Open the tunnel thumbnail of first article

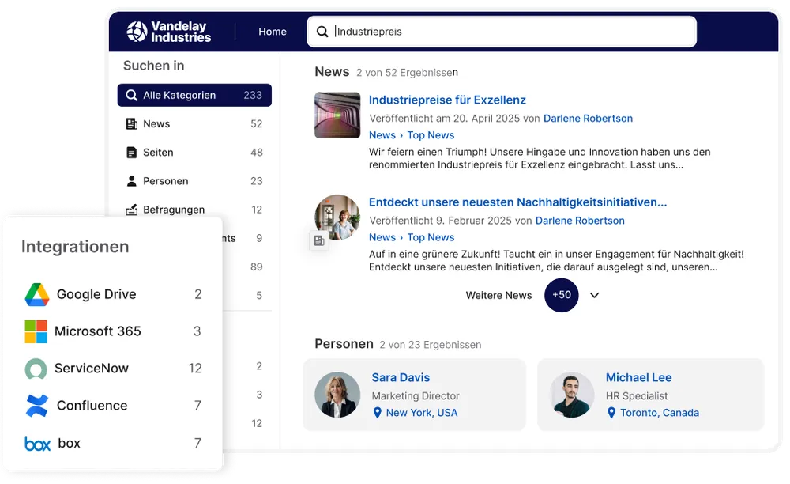coord(337,115)
